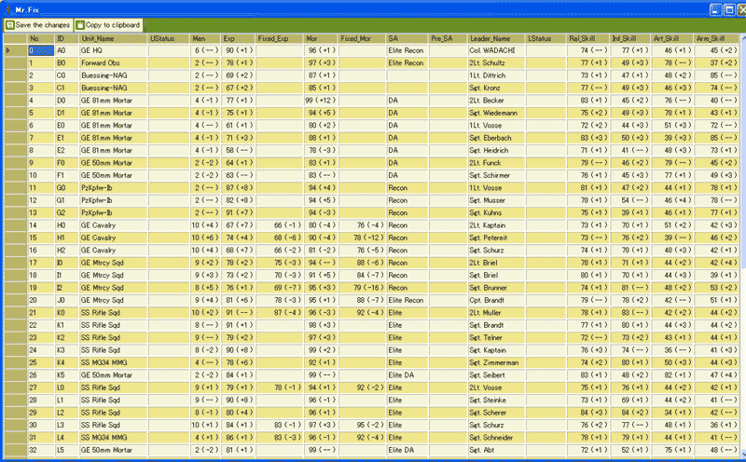Select the 'Sgt. Kronz' leader cell

pyautogui.click(x=497, y=88)
